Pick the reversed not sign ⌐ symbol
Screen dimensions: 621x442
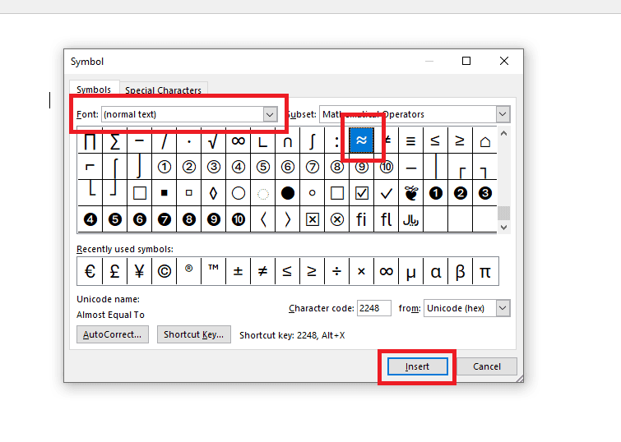(x=90, y=167)
